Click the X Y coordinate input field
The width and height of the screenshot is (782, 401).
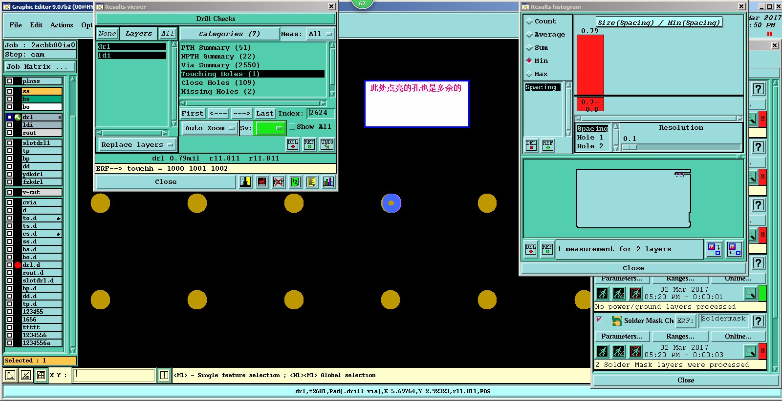[114, 375]
